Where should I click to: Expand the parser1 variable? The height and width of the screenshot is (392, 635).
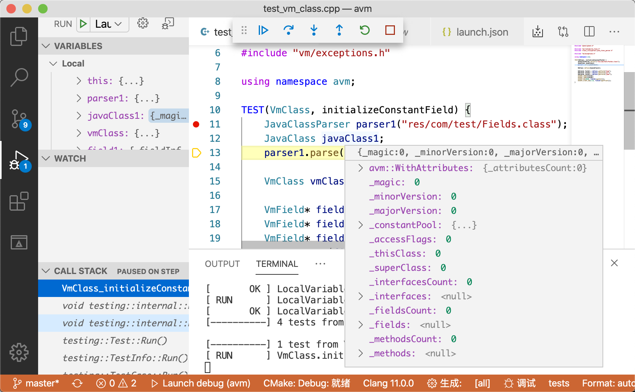(x=79, y=98)
